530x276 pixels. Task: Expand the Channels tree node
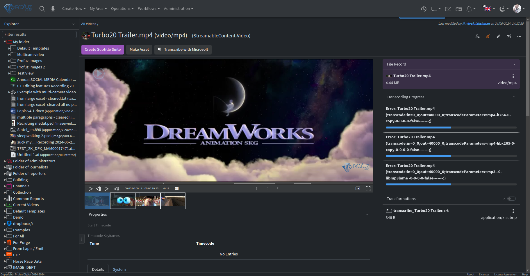tap(5, 186)
